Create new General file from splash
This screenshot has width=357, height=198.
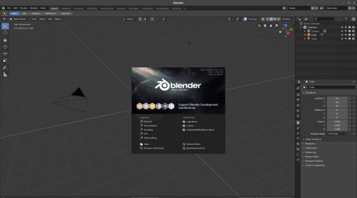146,122
